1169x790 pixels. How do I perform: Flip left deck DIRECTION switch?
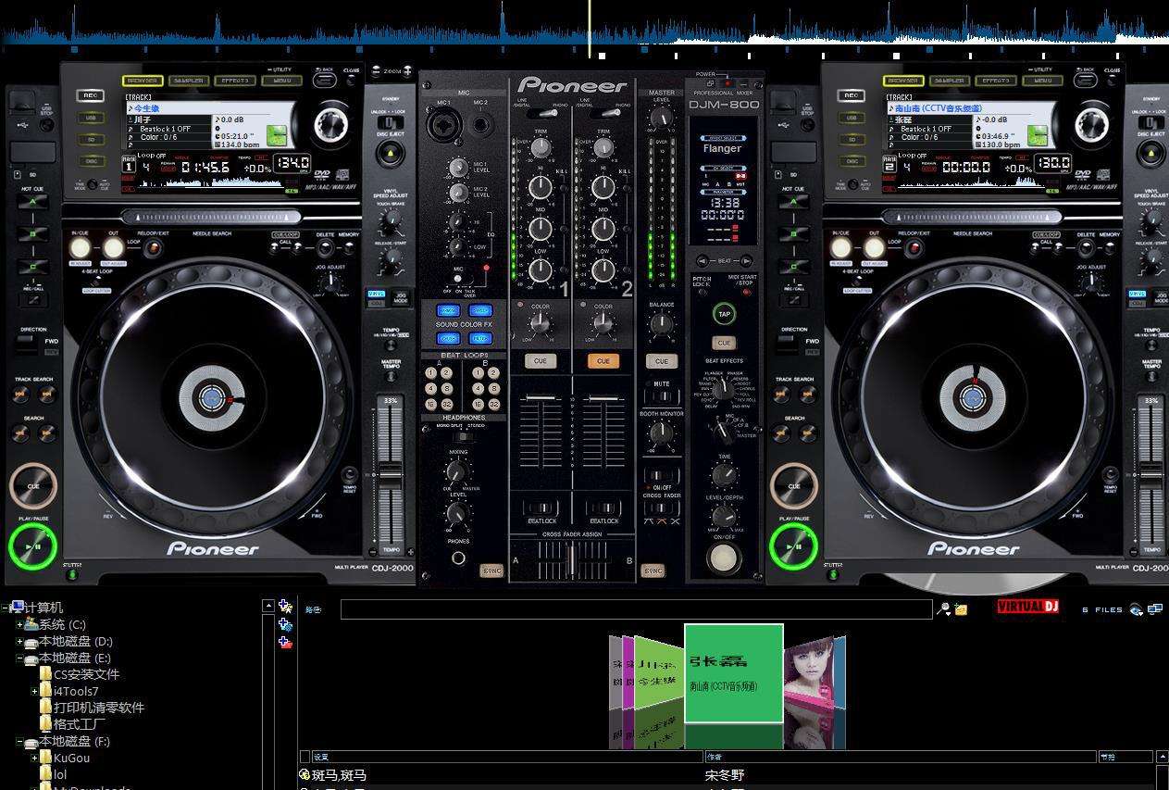pyautogui.click(x=28, y=342)
